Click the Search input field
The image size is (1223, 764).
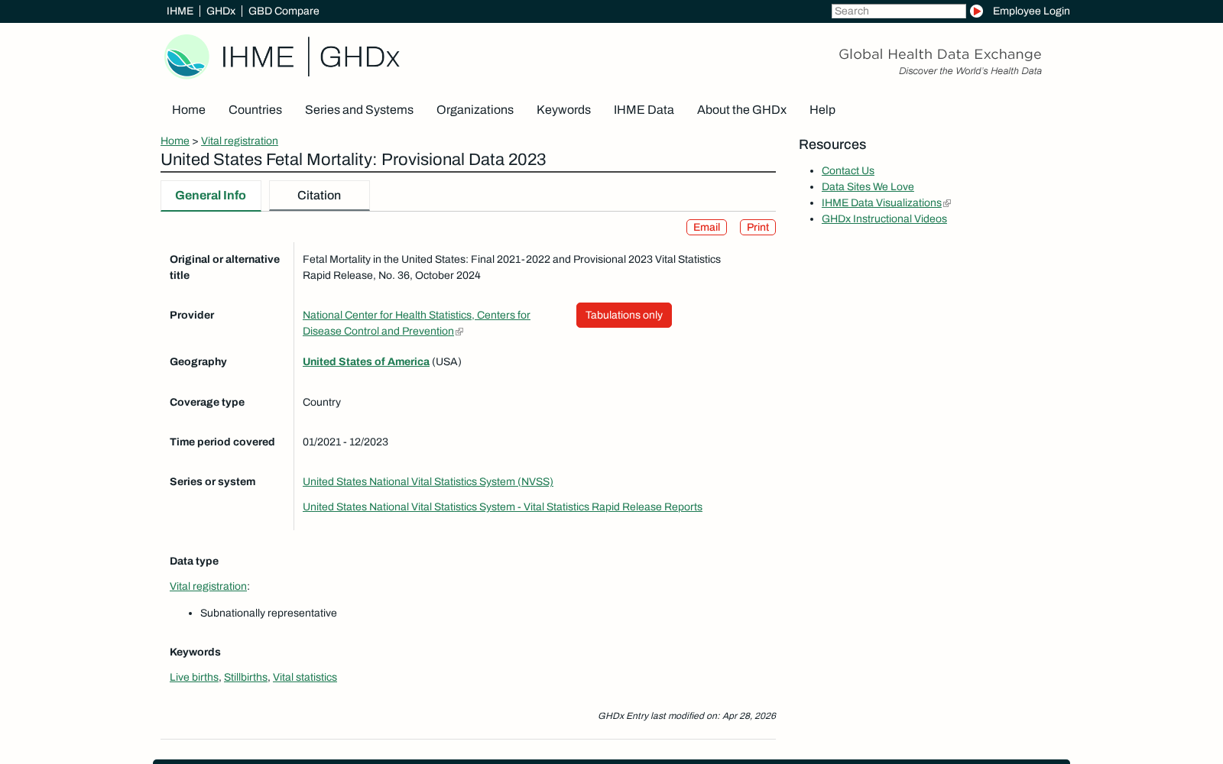click(898, 11)
